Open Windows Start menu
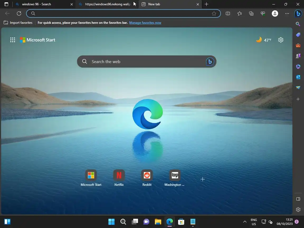Viewport: 304px width, 228px height. pos(111,222)
